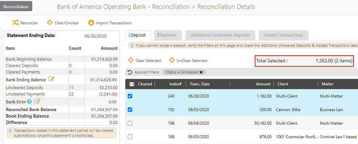Screen dimensions: 358x144
Task: Open Bank Error help question icon
Action: point(30,101)
